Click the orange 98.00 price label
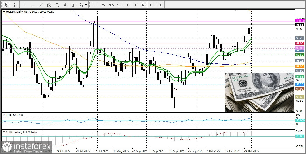Image resolution: width=306 pixels, height=154 pixels. coord(300,66)
